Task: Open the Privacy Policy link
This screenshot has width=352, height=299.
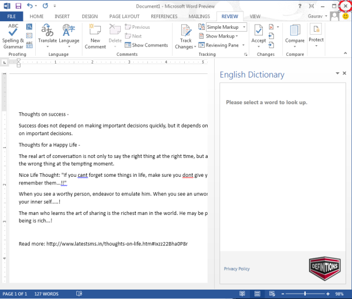Action: click(236, 268)
